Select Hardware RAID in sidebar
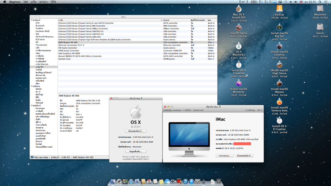This screenshot has height=186, width=331. (x=42, y=31)
